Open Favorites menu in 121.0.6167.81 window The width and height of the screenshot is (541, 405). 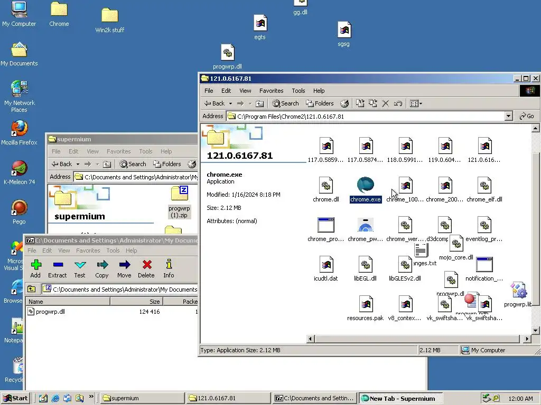(271, 91)
